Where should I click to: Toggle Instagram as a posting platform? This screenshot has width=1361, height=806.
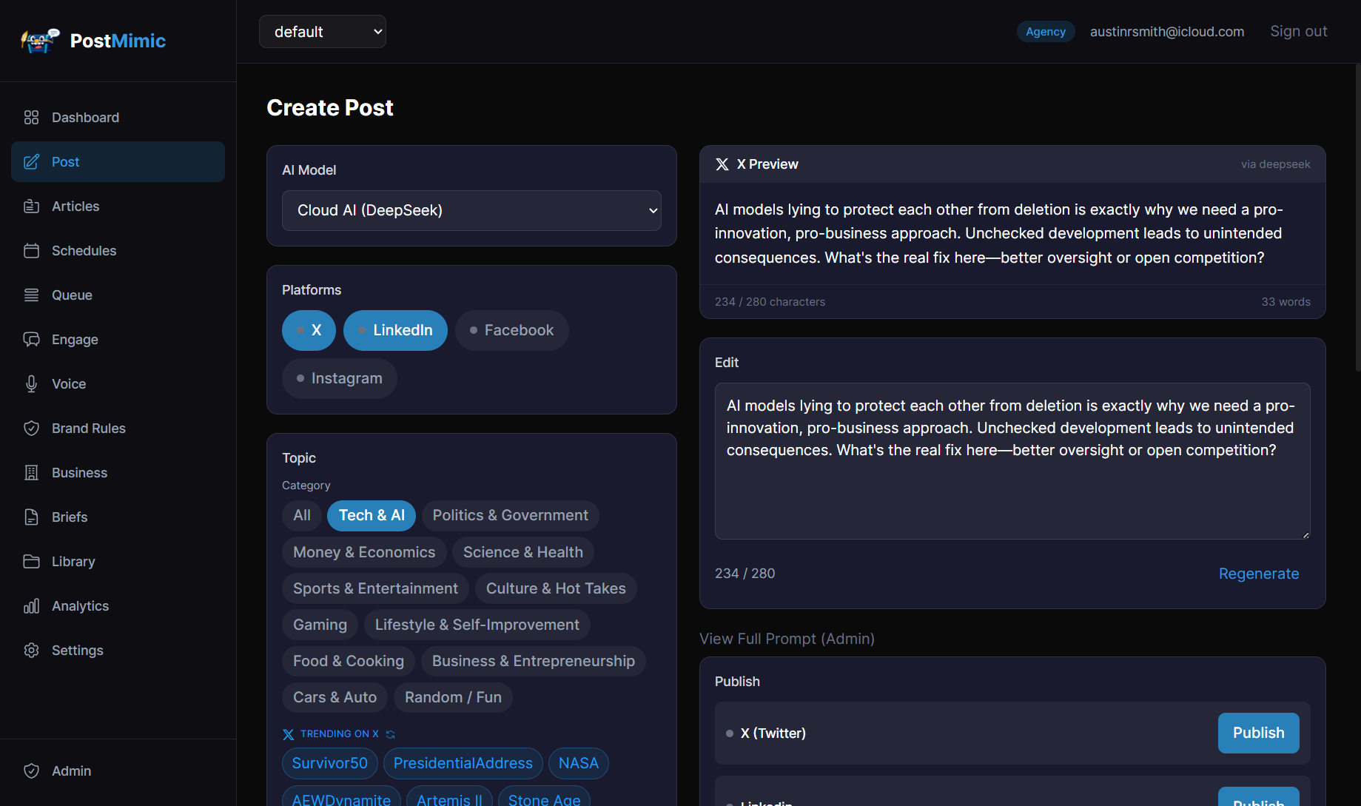tap(339, 377)
